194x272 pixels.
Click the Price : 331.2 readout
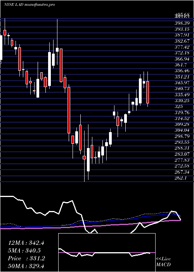(x=26, y=258)
